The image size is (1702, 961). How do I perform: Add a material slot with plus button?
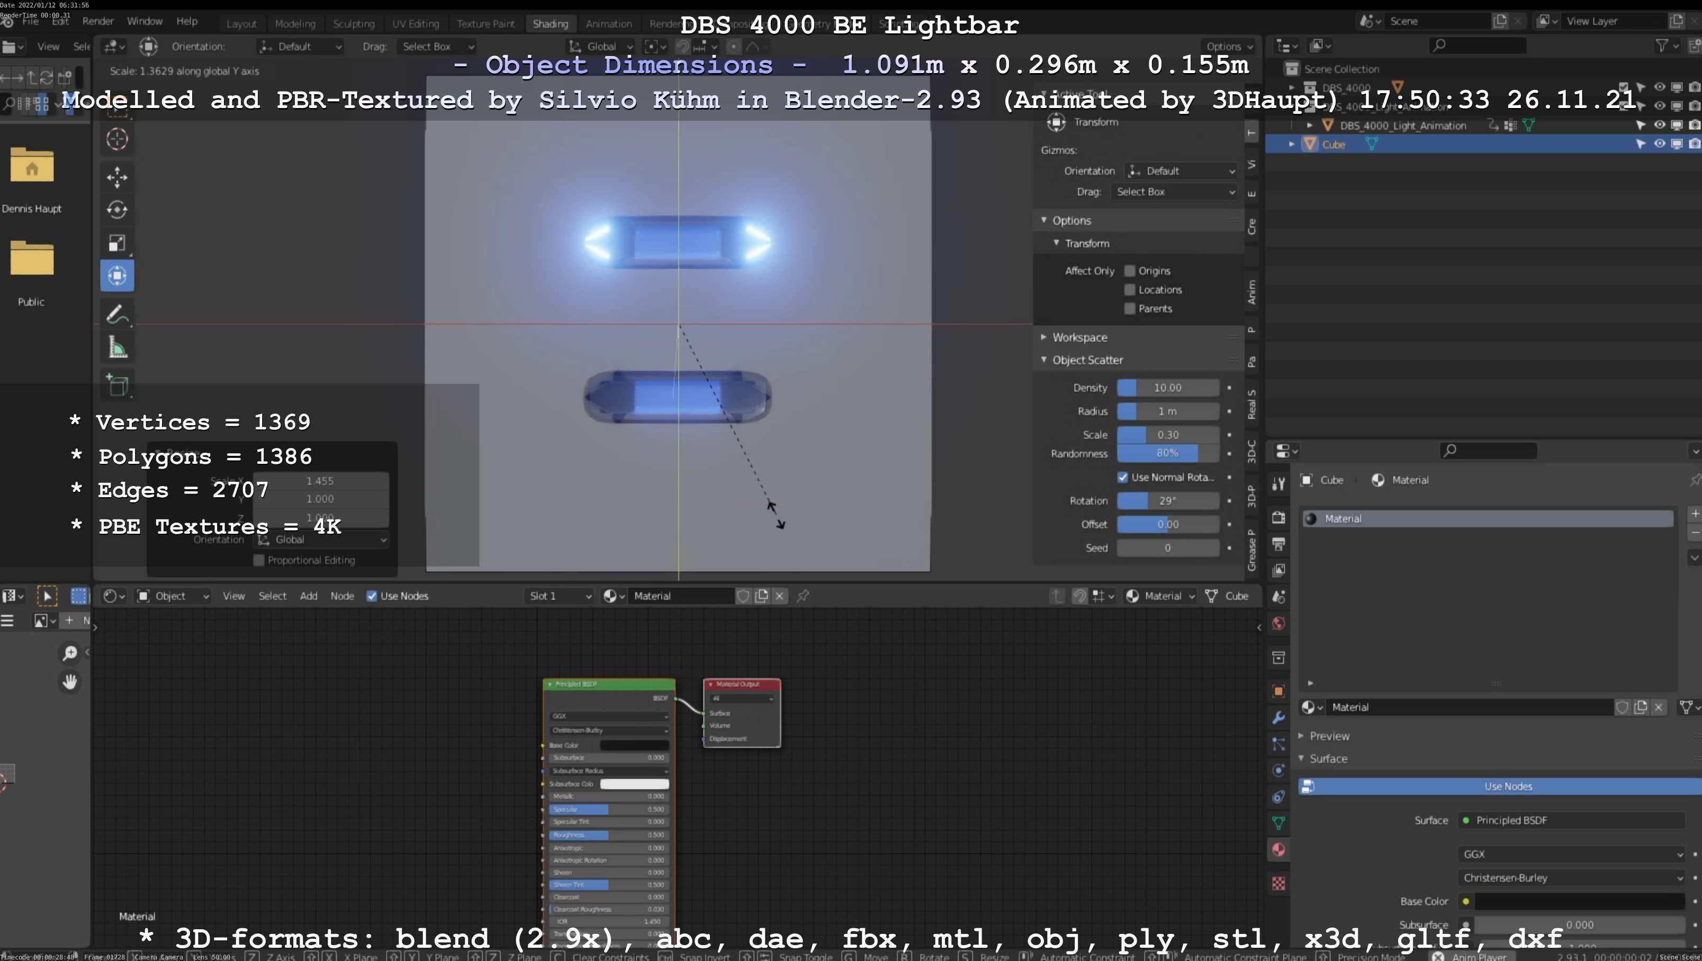[1696, 514]
